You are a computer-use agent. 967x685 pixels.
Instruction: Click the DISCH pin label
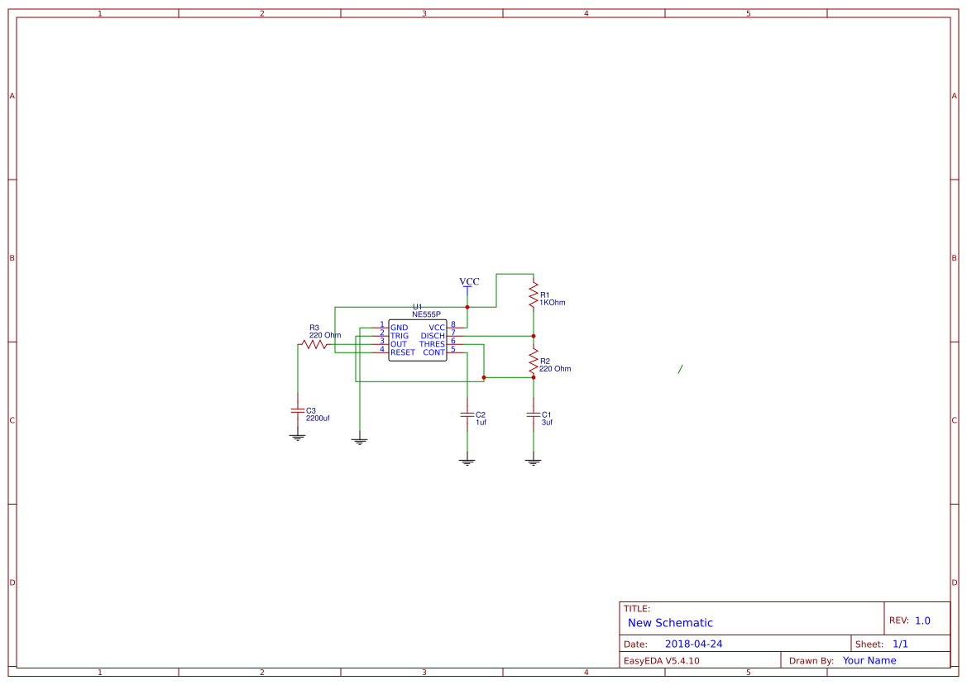point(433,336)
